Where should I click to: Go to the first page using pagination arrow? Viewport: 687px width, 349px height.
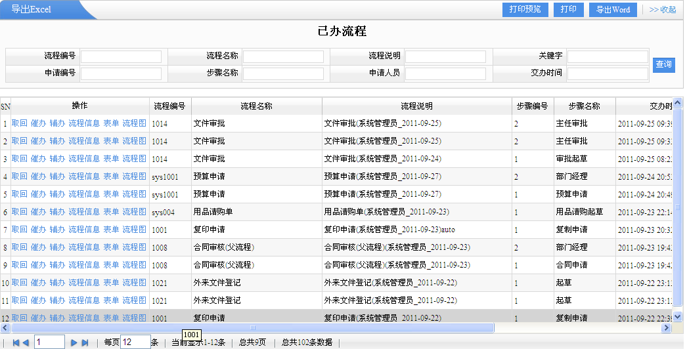click(x=16, y=342)
